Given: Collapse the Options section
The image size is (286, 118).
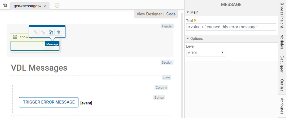Looking at the screenshot, I should click(188, 39).
